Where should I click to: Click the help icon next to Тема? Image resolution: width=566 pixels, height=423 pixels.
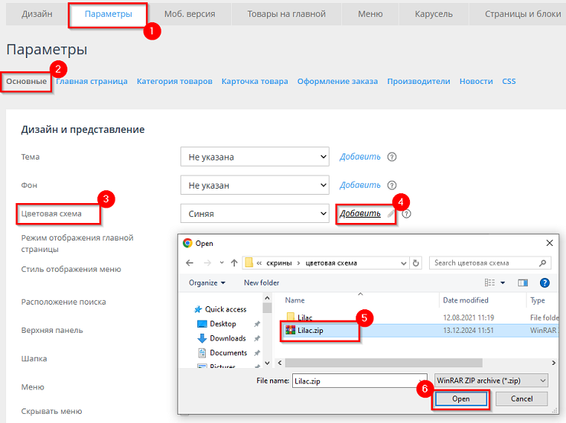click(x=392, y=157)
